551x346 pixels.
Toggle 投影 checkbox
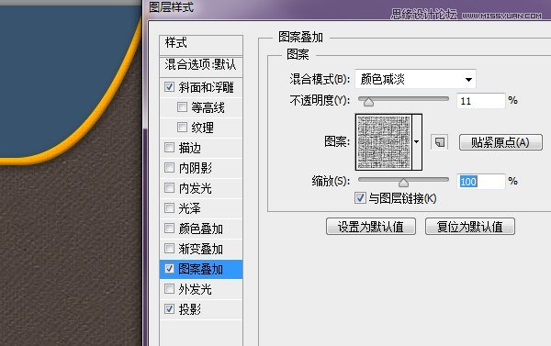click(x=169, y=308)
